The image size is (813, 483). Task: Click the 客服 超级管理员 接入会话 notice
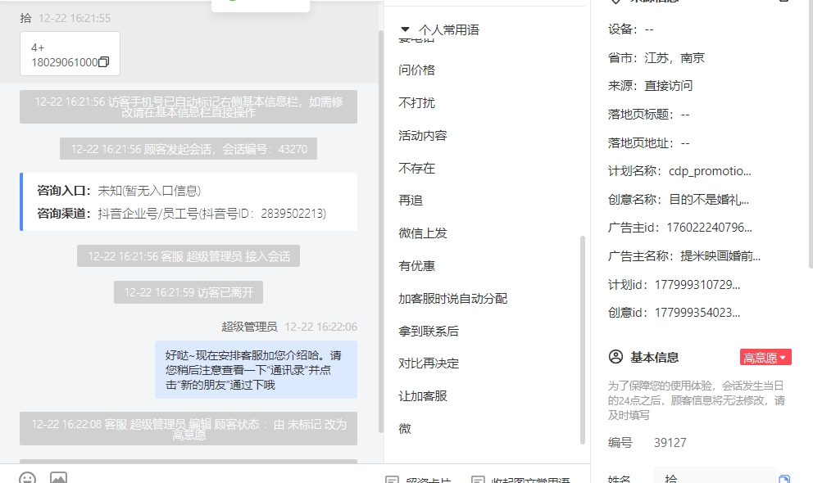pos(188,256)
